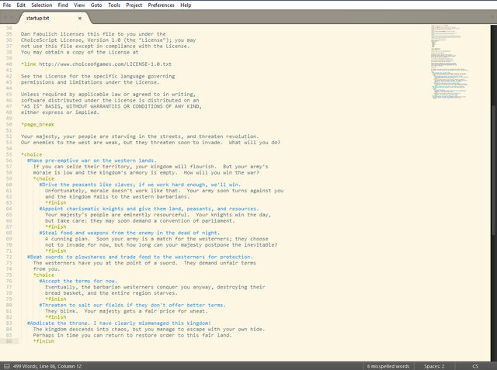
Task: Open the Help menu
Action: (x=186, y=5)
